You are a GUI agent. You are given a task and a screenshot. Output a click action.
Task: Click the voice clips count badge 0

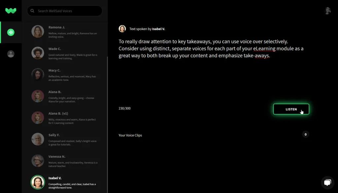(x=305, y=134)
